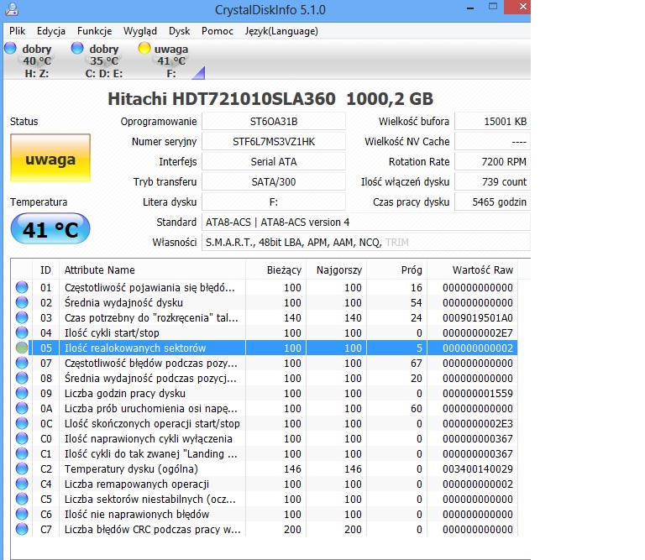The image size is (645, 560).
Task: Click the Bieżący column header
Action: tap(275, 270)
